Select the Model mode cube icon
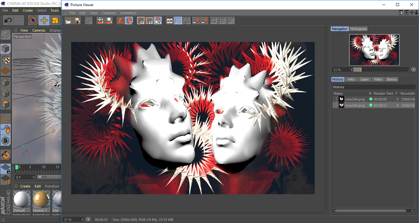The height and width of the screenshot is (223, 419). pyautogui.click(x=6, y=48)
